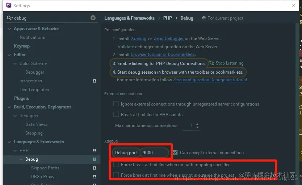This screenshot has width=302, height=185.
Task: Open Inspections settings
Action: (31, 81)
